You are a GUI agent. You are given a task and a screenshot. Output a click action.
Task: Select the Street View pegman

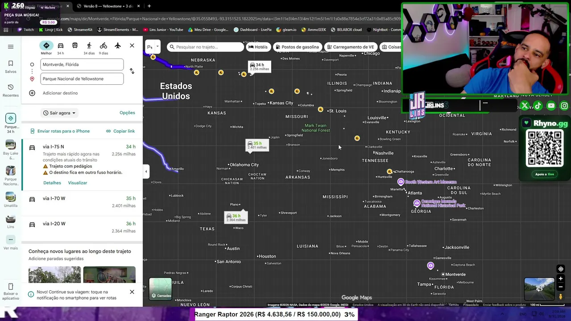point(561,297)
